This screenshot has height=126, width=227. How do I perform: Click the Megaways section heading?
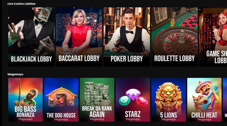[15, 74]
